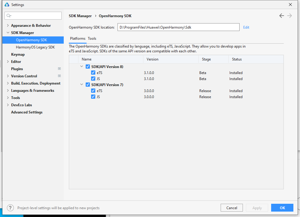The width and height of the screenshot is (300, 217).
Task: Click the project-level icon next to Plugins
Action: [x=59, y=69]
